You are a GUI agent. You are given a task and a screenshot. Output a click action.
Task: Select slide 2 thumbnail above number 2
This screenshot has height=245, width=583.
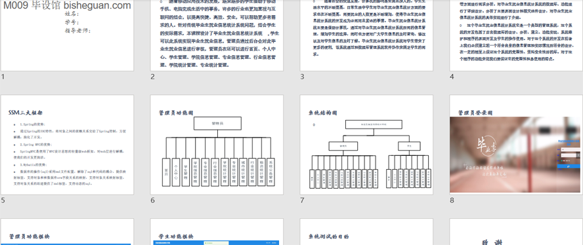pyautogui.click(x=217, y=35)
